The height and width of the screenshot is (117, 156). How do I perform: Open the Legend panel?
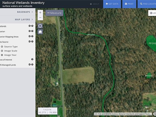152,13
